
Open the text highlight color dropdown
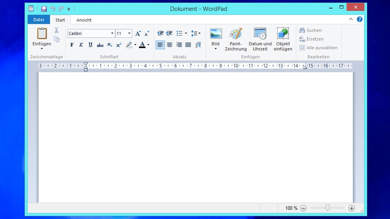click(134, 45)
